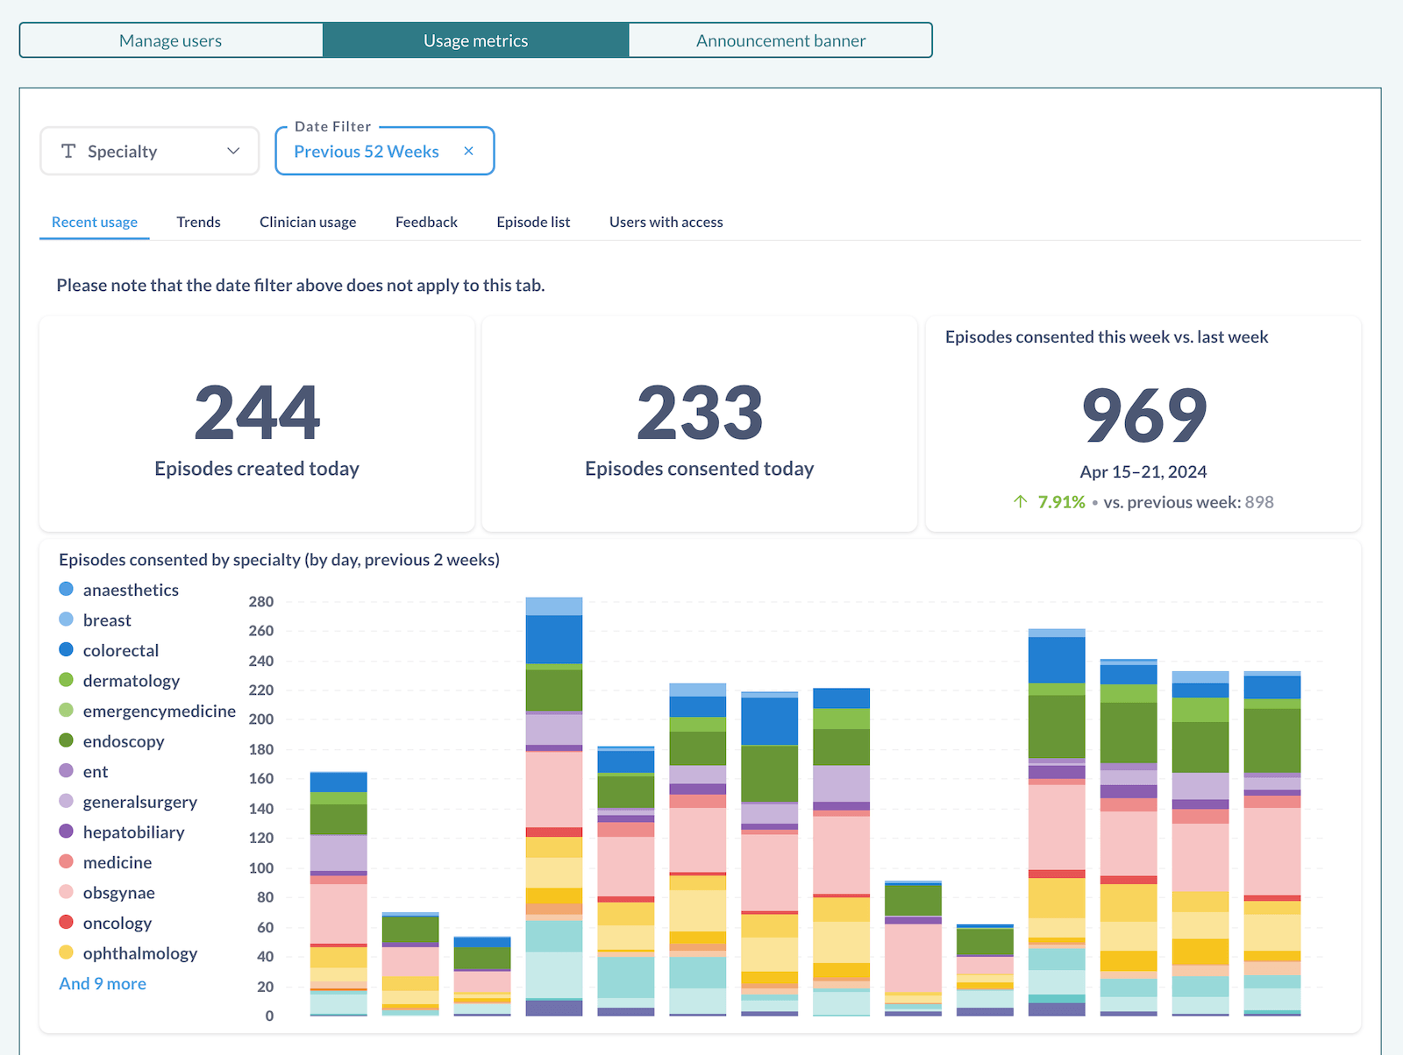The image size is (1403, 1055).
Task: Select the Feedback tab
Action: coord(426,222)
